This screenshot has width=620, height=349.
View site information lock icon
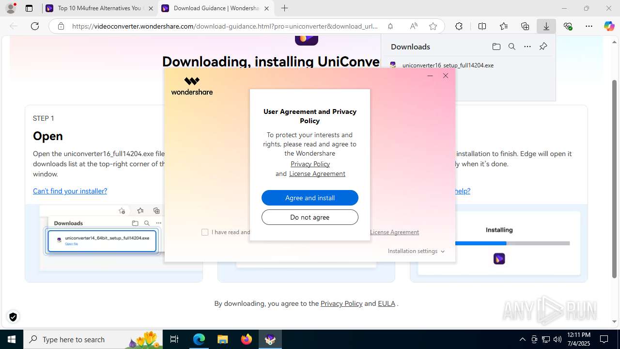point(61,26)
